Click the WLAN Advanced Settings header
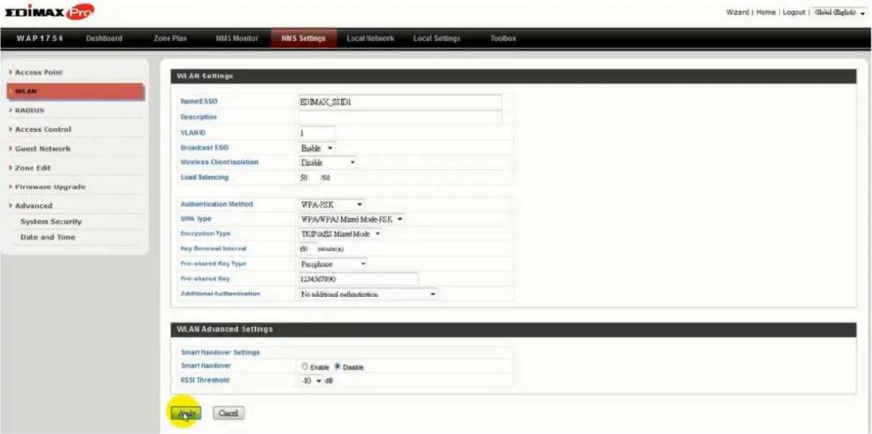 tap(513, 329)
